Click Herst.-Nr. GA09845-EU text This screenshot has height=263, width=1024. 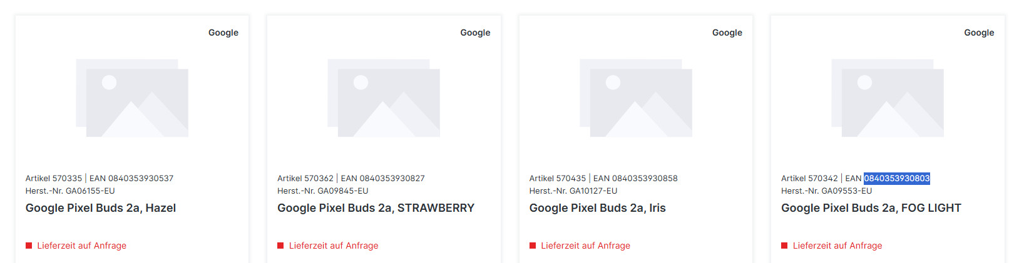click(x=322, y=191)
